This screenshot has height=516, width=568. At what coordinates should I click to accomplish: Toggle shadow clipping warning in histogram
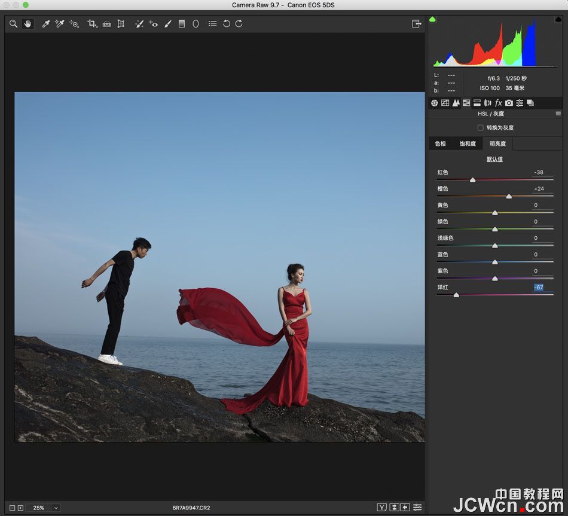coord(432,19)
